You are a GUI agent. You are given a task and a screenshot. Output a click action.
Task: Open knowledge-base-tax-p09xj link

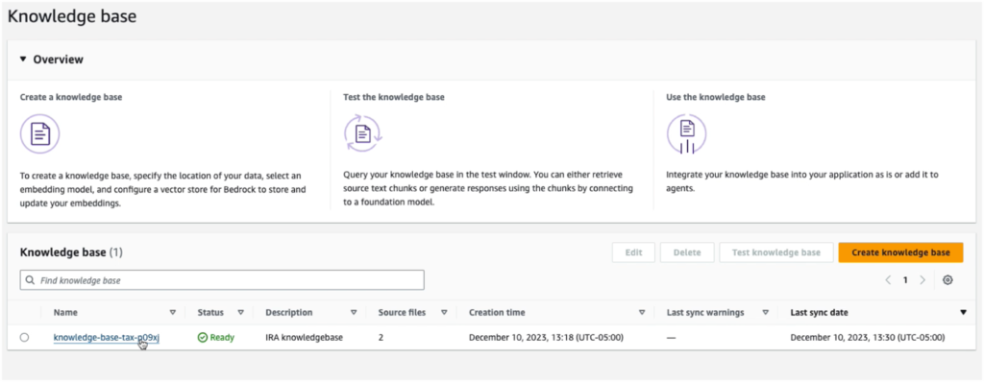(x=107, y=338)
